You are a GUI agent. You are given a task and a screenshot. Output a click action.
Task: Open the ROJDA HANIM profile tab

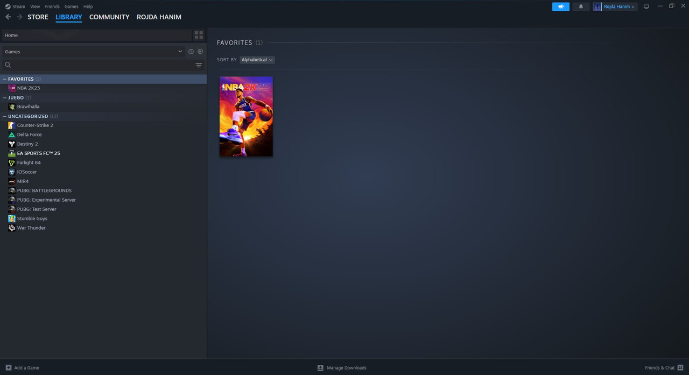pos(159,17)
